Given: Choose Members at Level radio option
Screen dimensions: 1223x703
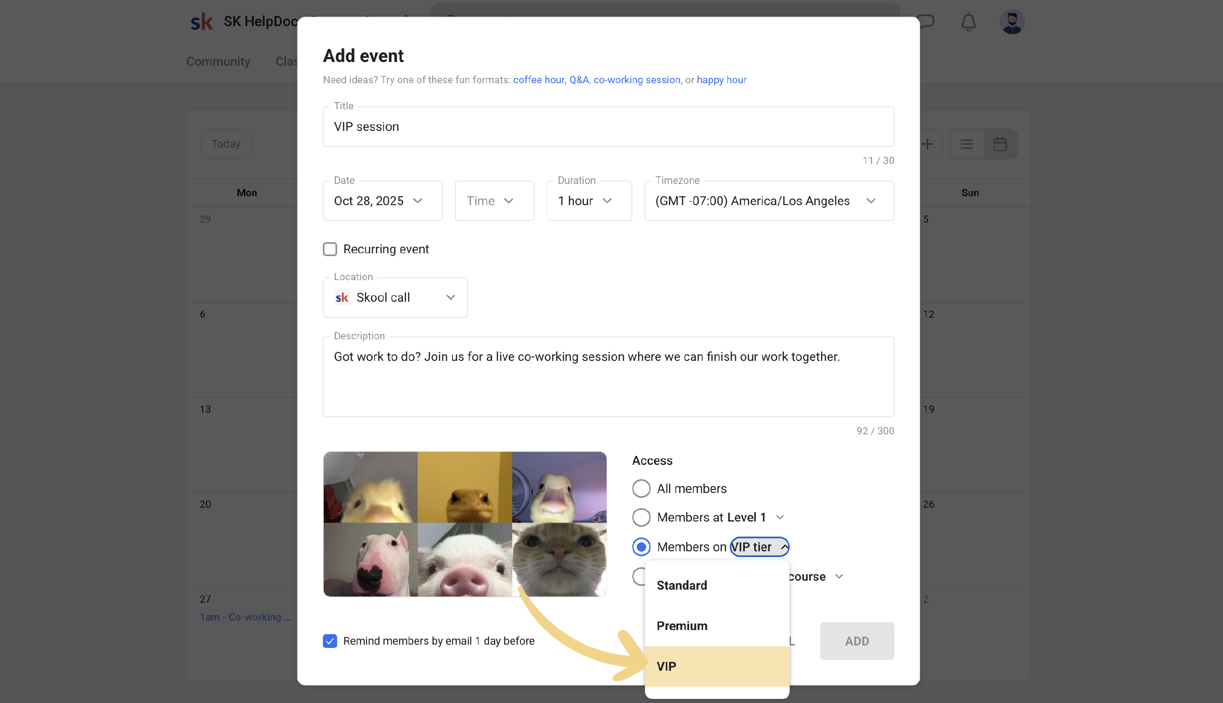Looking at the screenshot, I should coord(641,517).
